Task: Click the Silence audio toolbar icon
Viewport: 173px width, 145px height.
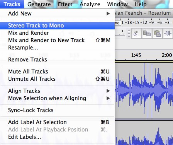Action: click(x=168, y=33)
